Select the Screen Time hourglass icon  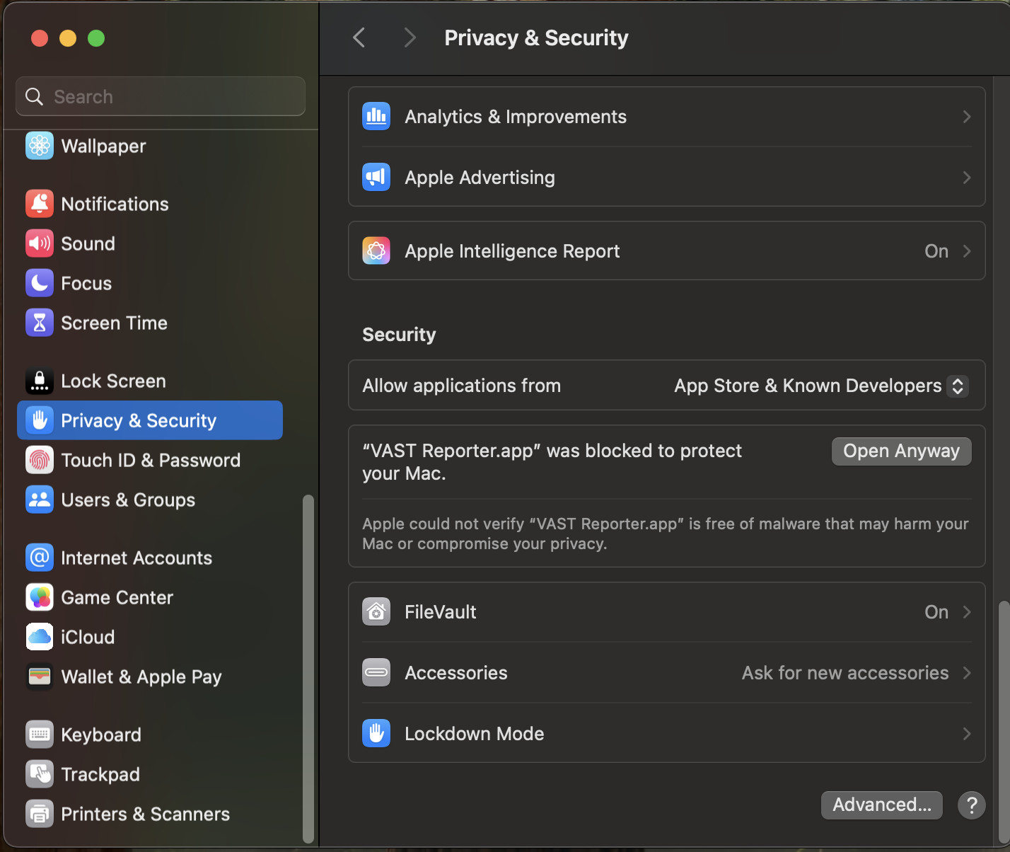click(x=39, y=323)
